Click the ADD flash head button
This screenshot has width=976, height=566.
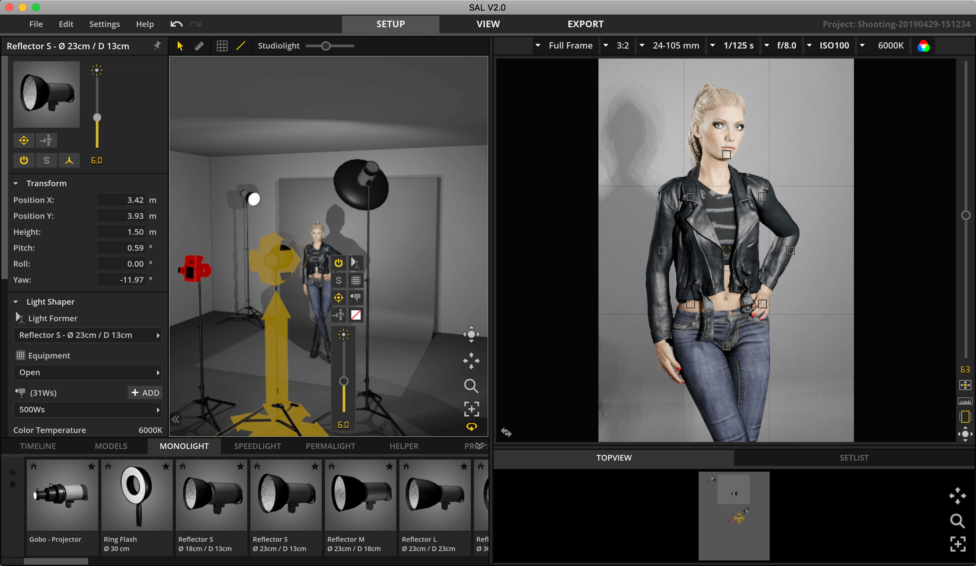pos(145,392)
